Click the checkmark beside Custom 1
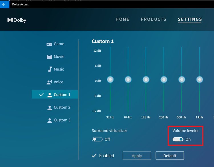 tap(41, 94)
